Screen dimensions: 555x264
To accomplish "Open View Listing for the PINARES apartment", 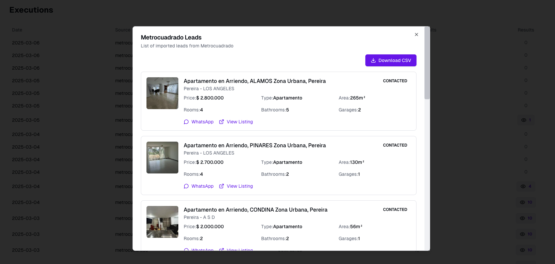I will click(236, 186).
